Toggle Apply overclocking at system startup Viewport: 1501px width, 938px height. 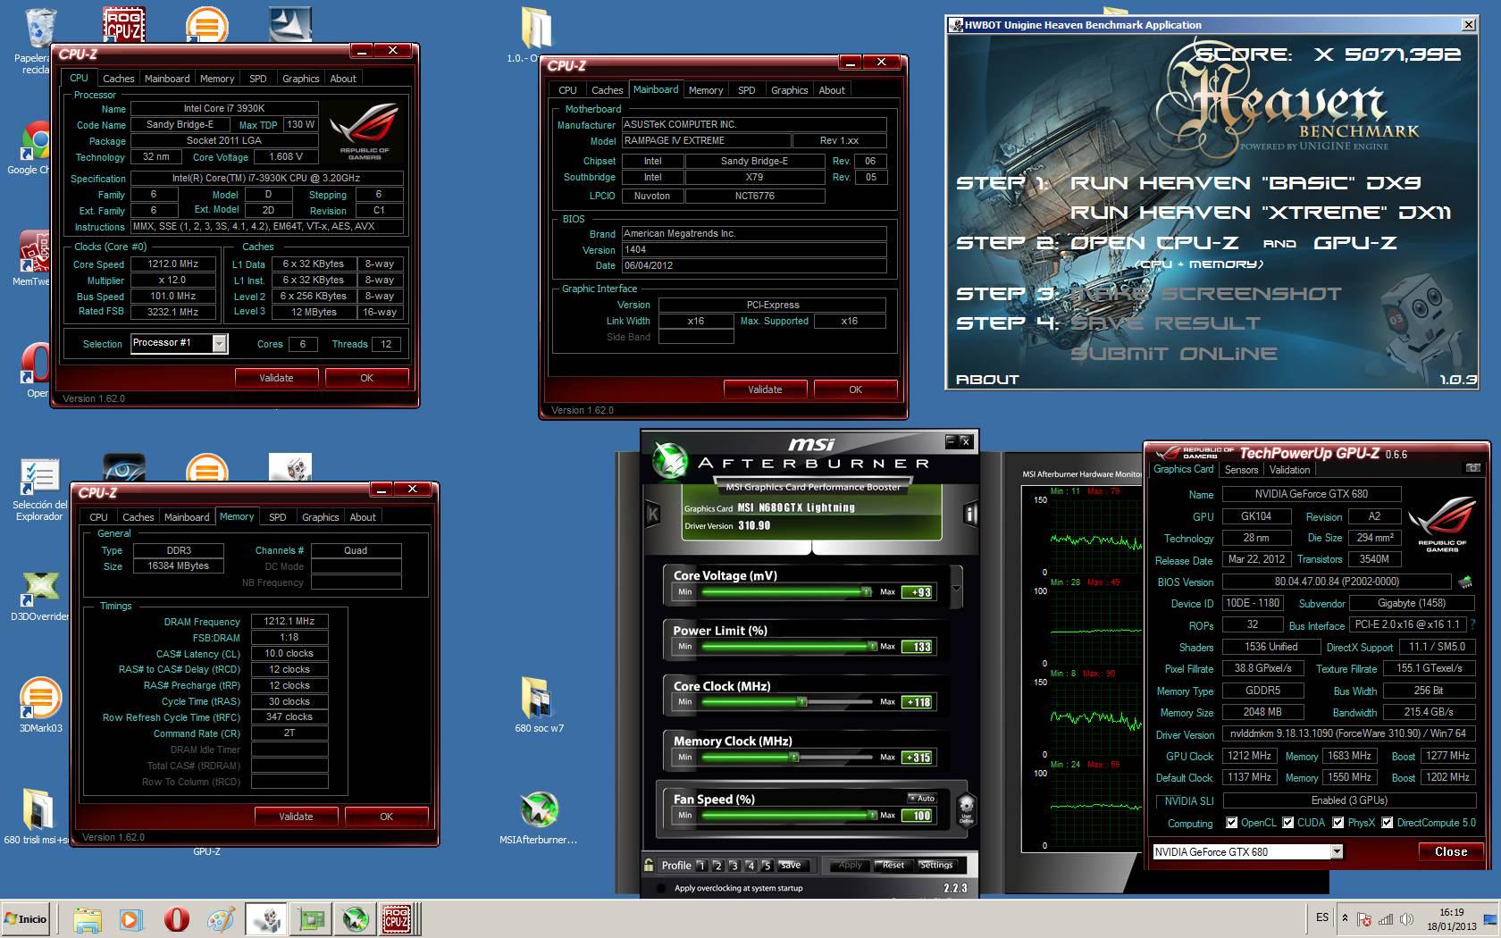click(661, 888)
